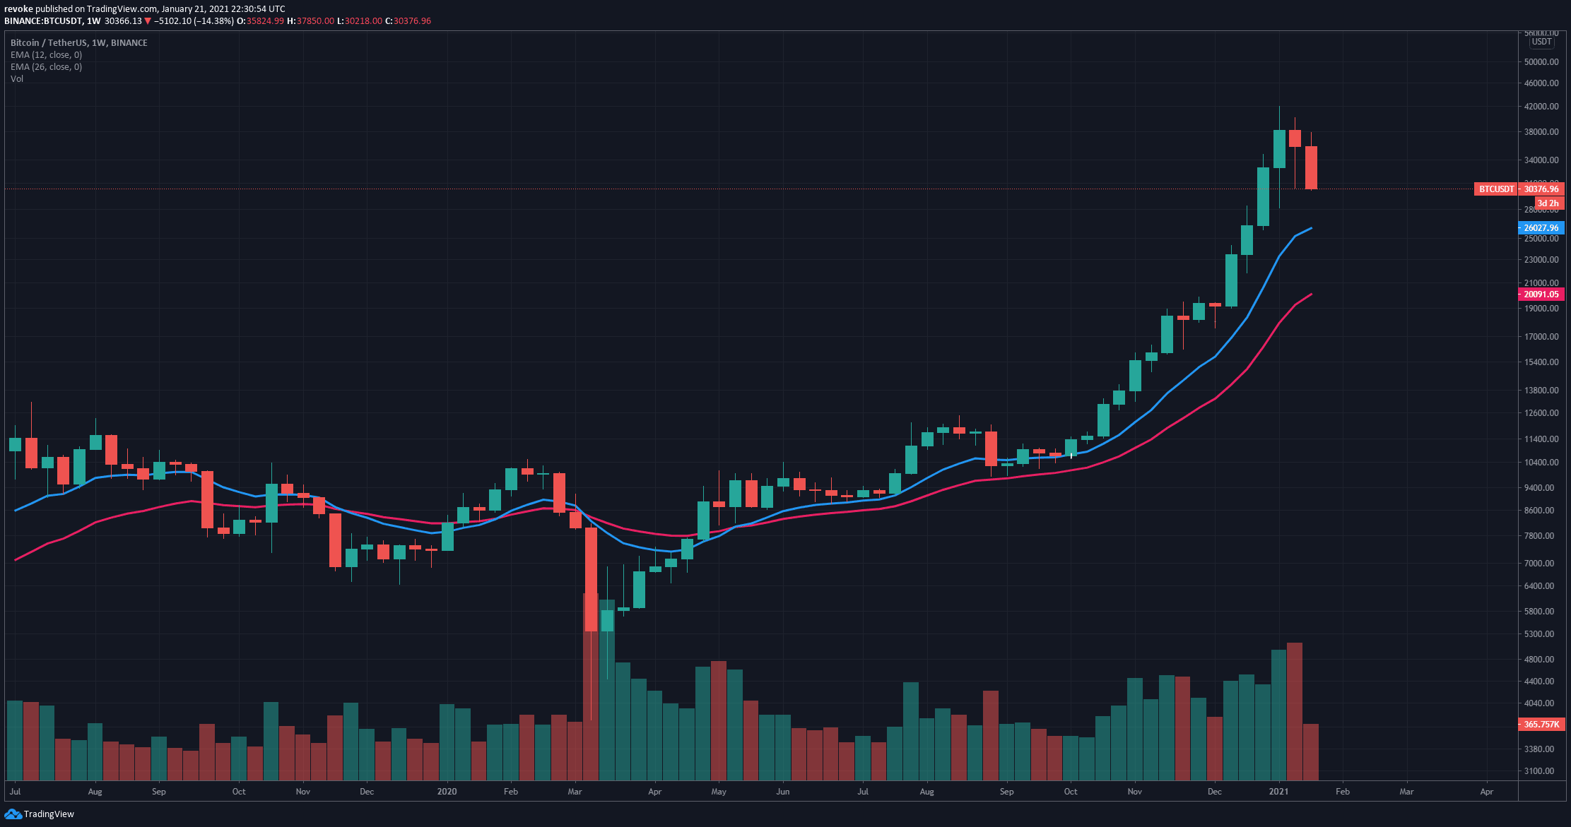Click the pink 20091.05 EMA price label
The height and width of the screenshot is (827, 1571).
1541,294
